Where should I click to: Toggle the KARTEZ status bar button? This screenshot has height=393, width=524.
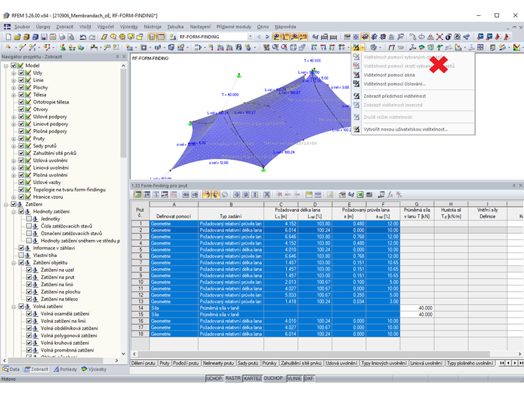click(x=252, y=379)
